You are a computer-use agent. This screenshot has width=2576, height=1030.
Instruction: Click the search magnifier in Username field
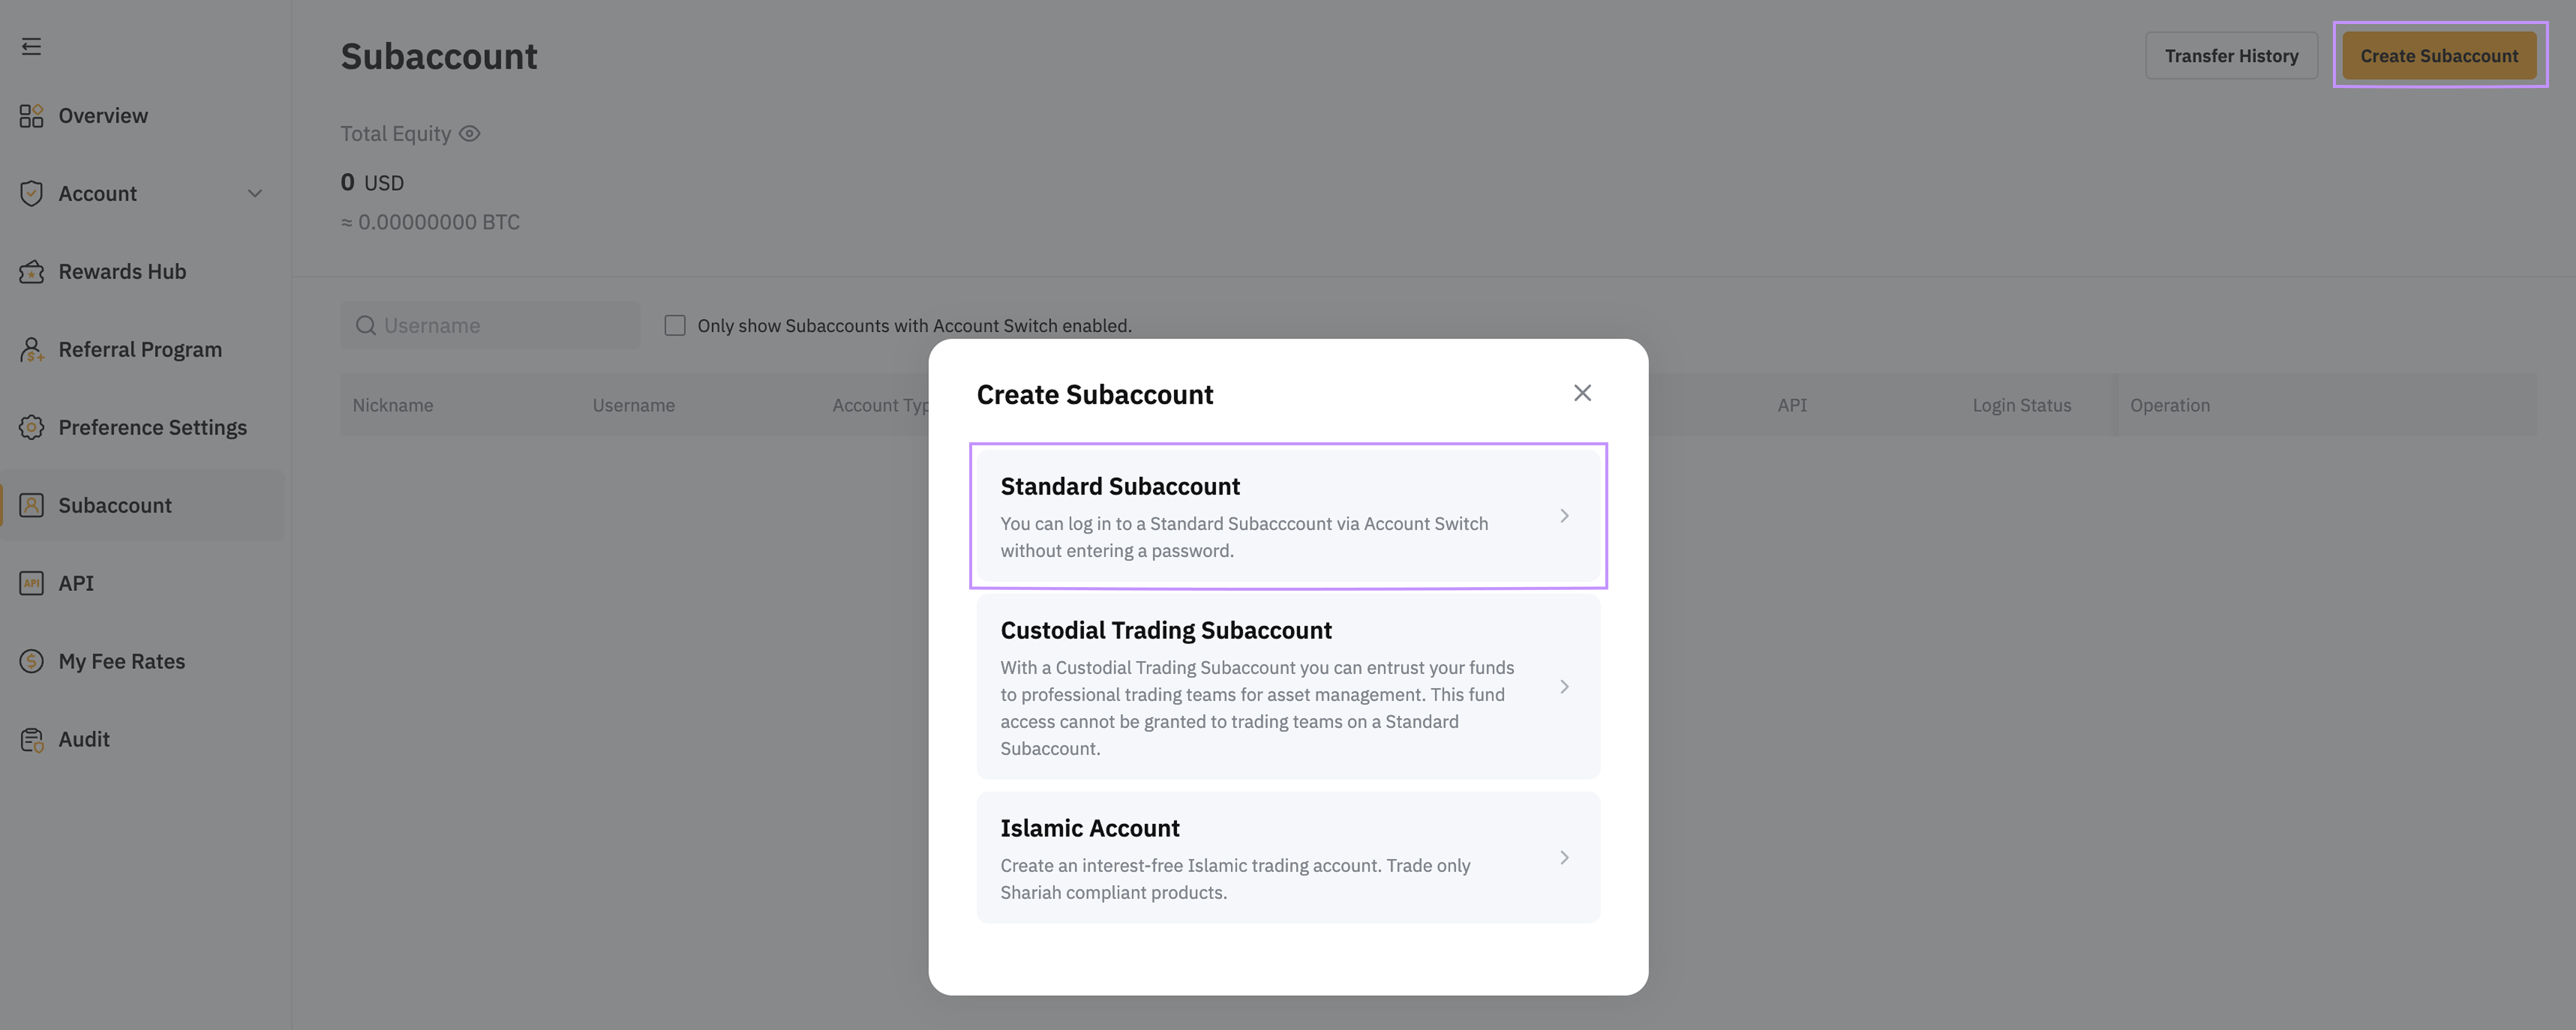(x=366, y=326)
